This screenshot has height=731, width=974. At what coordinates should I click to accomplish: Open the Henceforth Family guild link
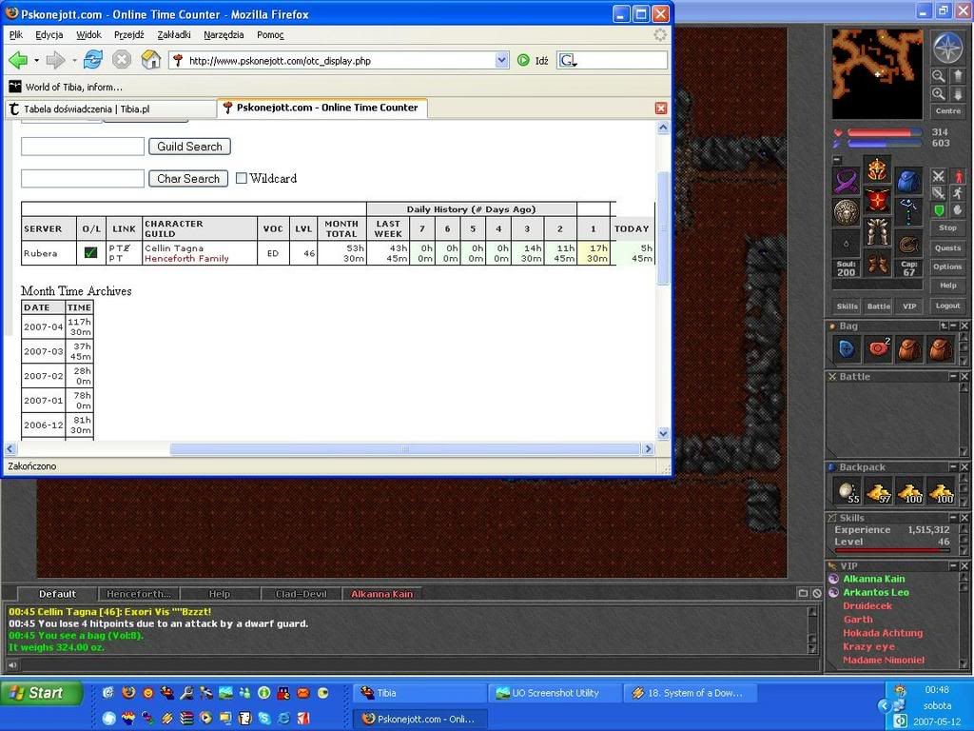(x=186, y=259)
